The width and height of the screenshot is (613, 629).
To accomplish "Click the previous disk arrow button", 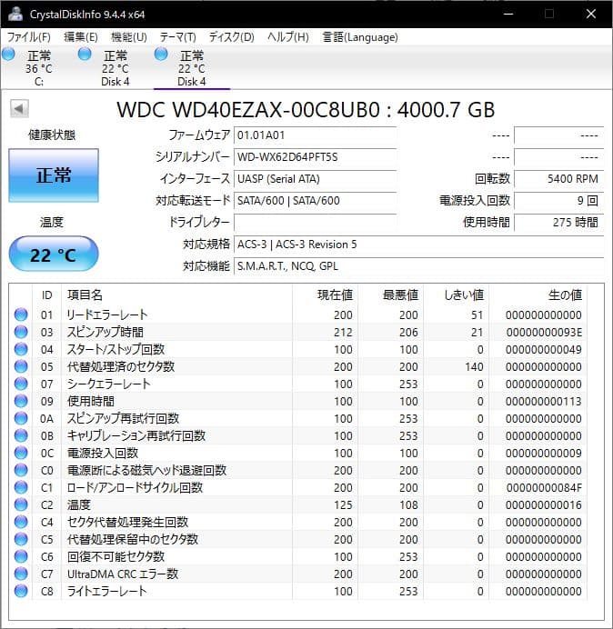I will [x=19, y=108].
